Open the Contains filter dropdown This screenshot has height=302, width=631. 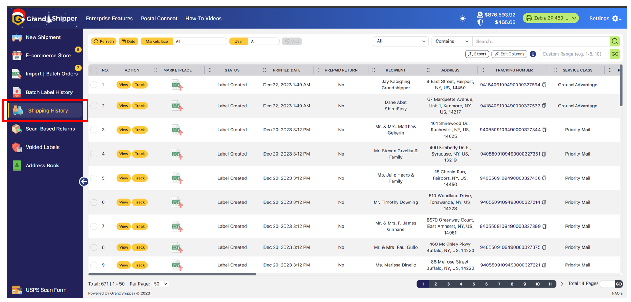pos(452,41)
